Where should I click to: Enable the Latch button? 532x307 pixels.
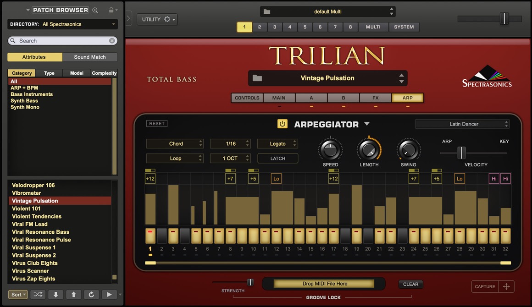click(277, 159)
